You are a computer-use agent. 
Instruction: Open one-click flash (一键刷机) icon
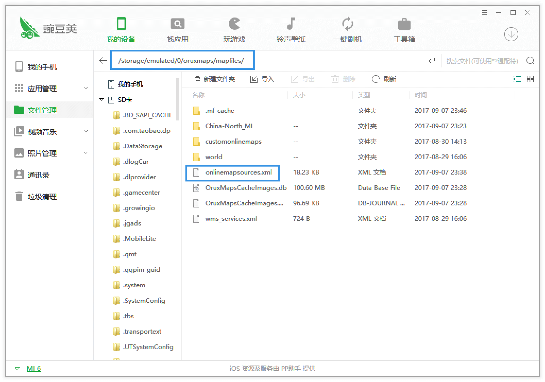click(x=347, y=24)
